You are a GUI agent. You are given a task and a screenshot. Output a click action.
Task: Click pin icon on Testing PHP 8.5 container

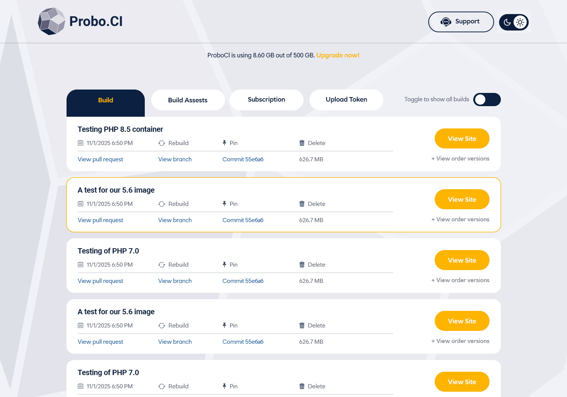click(x=224, y=143)
